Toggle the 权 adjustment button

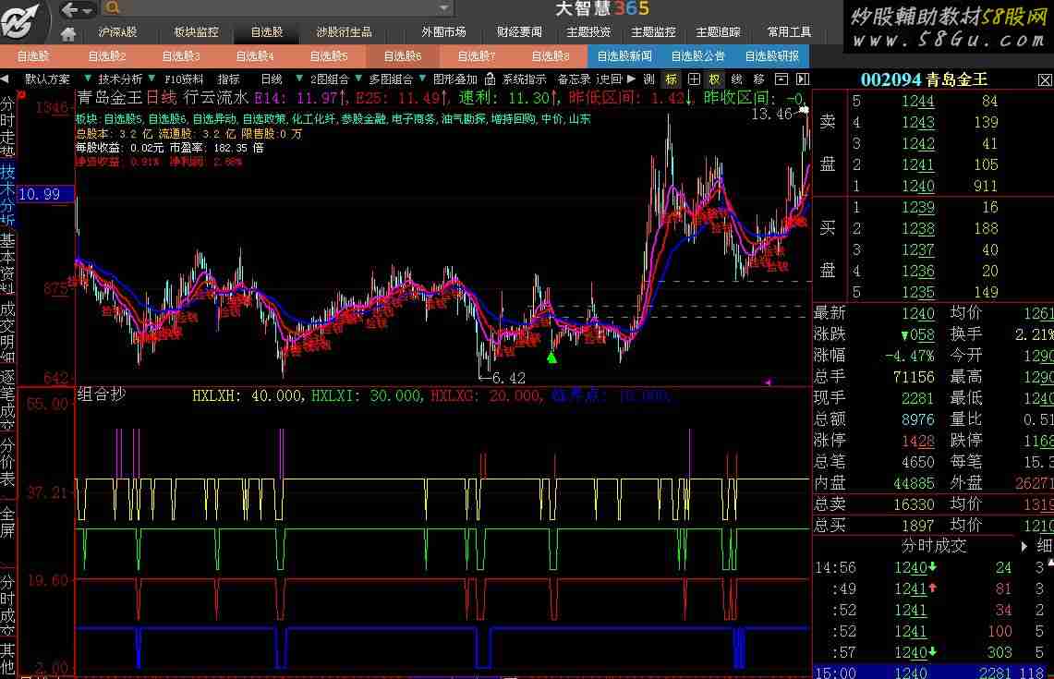click(715, 79)
